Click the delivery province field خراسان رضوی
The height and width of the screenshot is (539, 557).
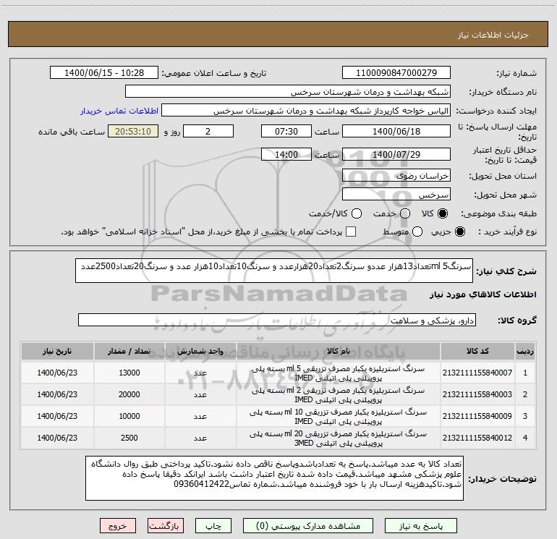pos(396,176)
